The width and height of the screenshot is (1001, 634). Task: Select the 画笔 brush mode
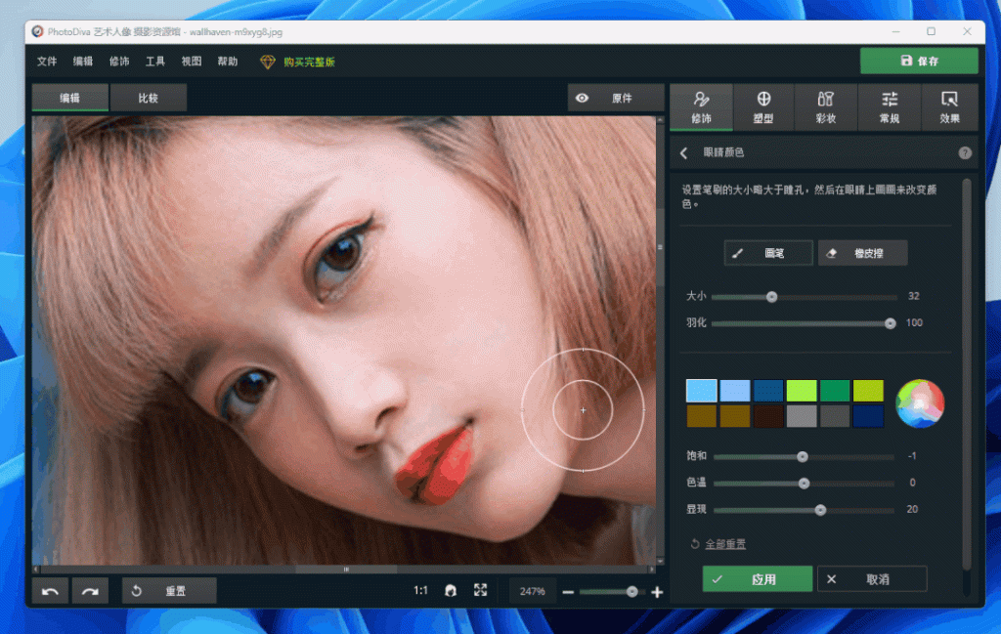tap(768, 252)
